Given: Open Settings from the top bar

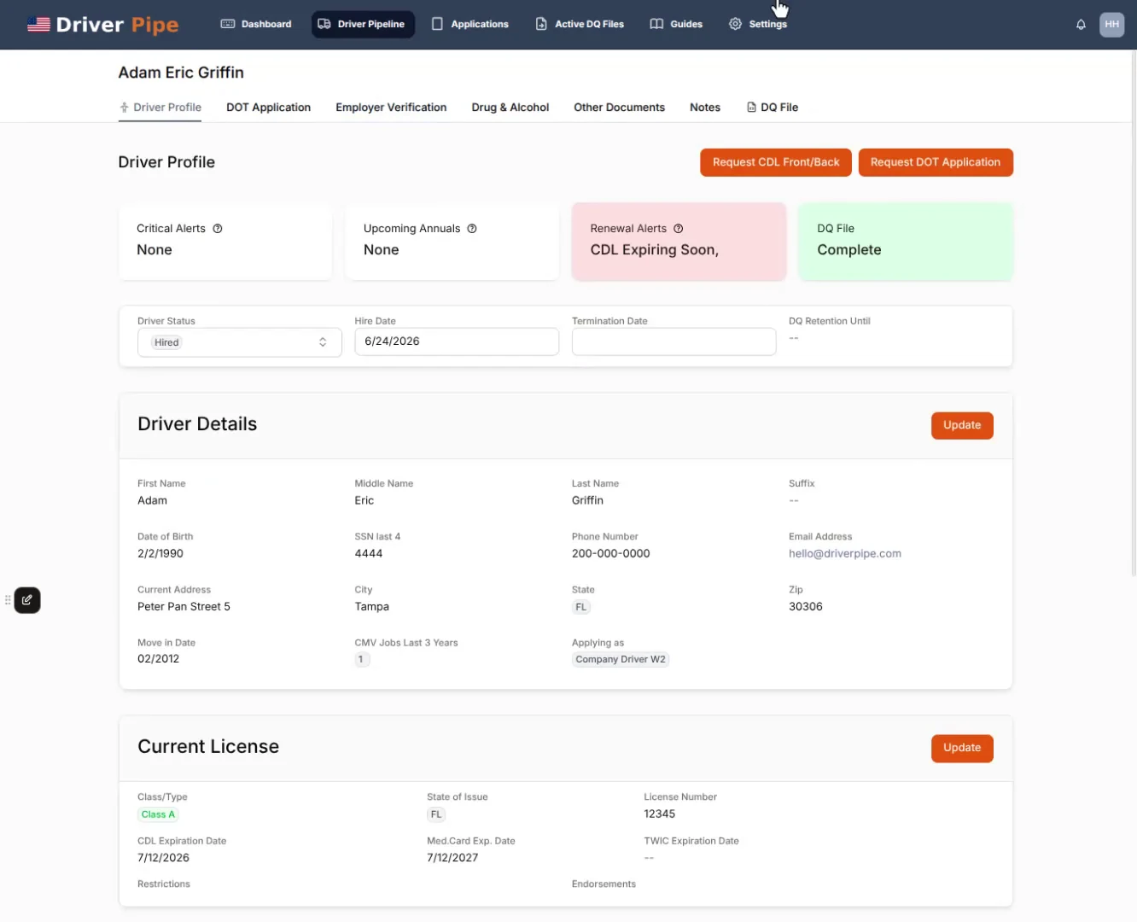Looking at the screenshot, I should click(x=758, y=24).
